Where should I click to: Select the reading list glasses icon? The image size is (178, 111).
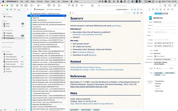11,10
